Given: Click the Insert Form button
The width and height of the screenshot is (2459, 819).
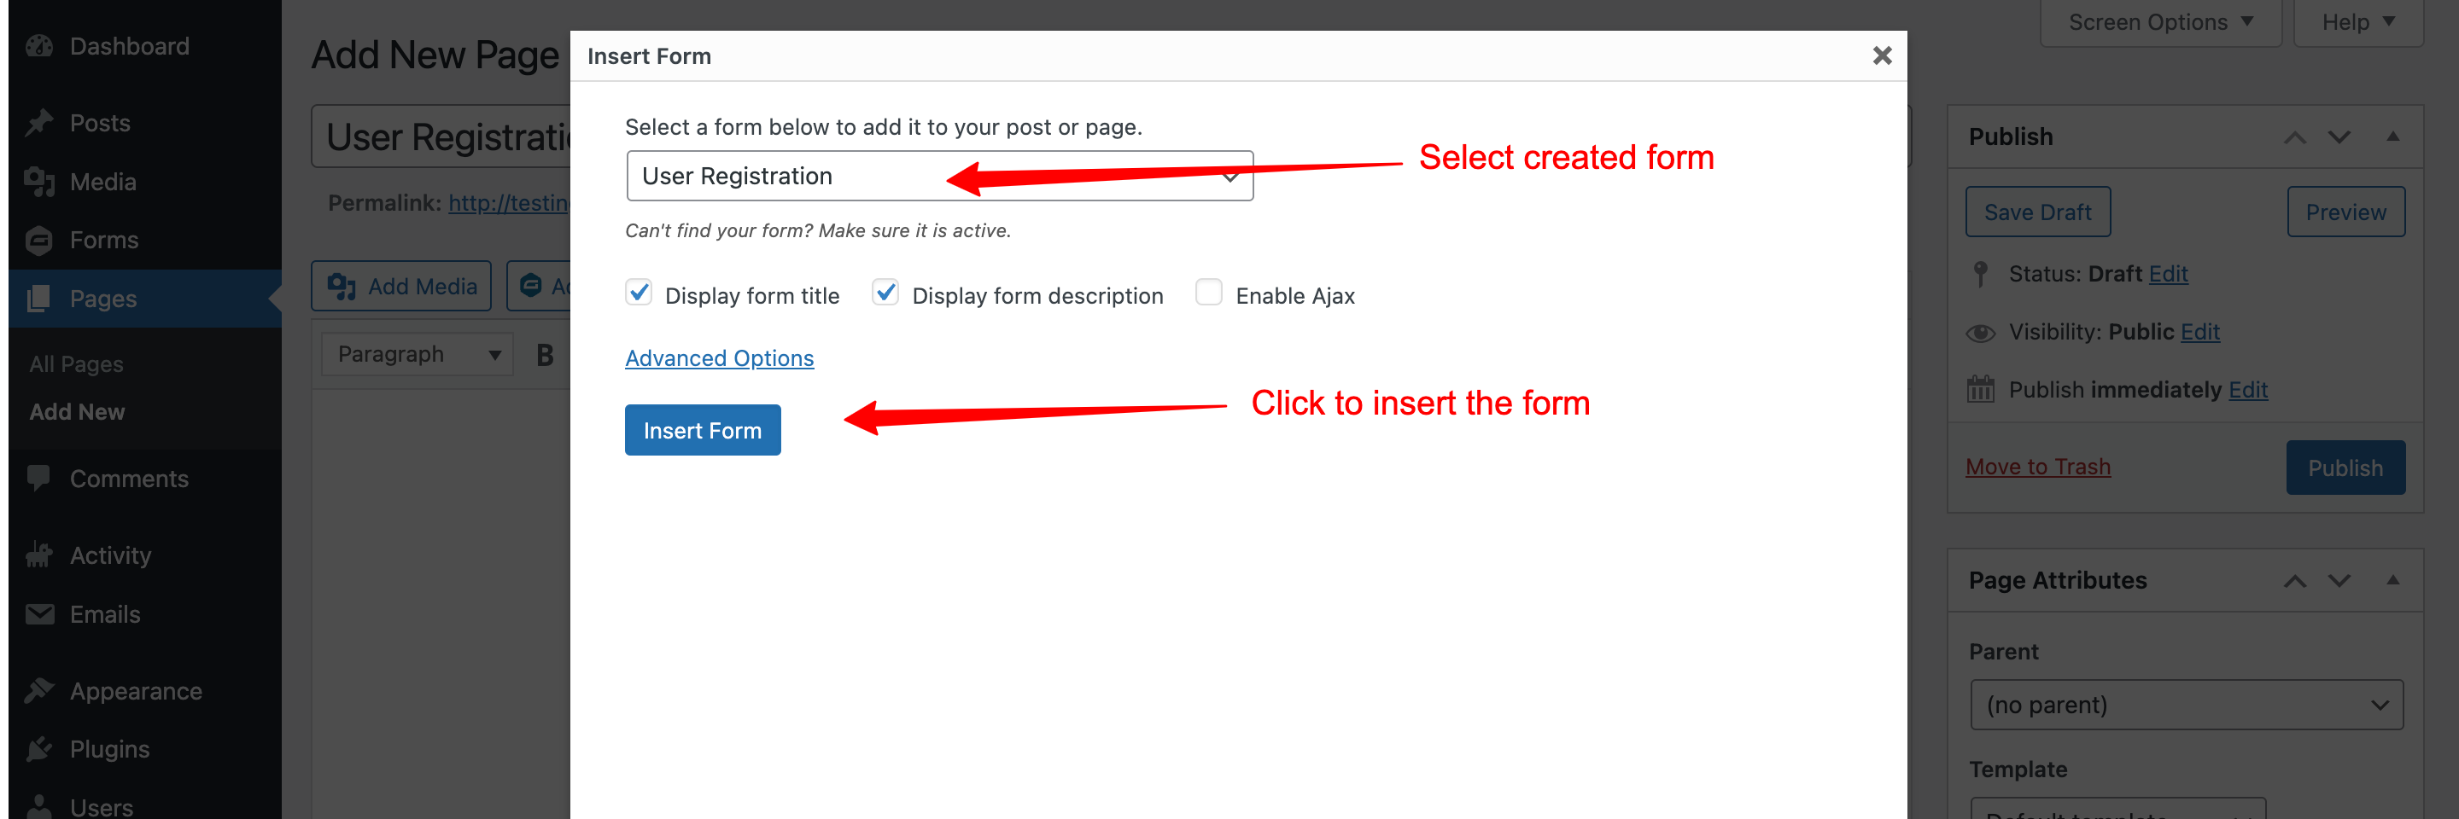Looking at the screenshot, I should pos(703,430).
